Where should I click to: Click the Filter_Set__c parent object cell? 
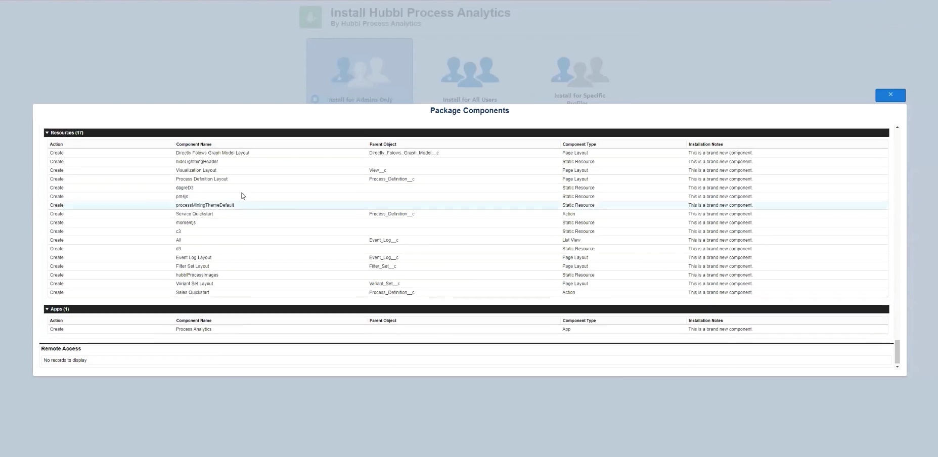(x=382, y=266)
